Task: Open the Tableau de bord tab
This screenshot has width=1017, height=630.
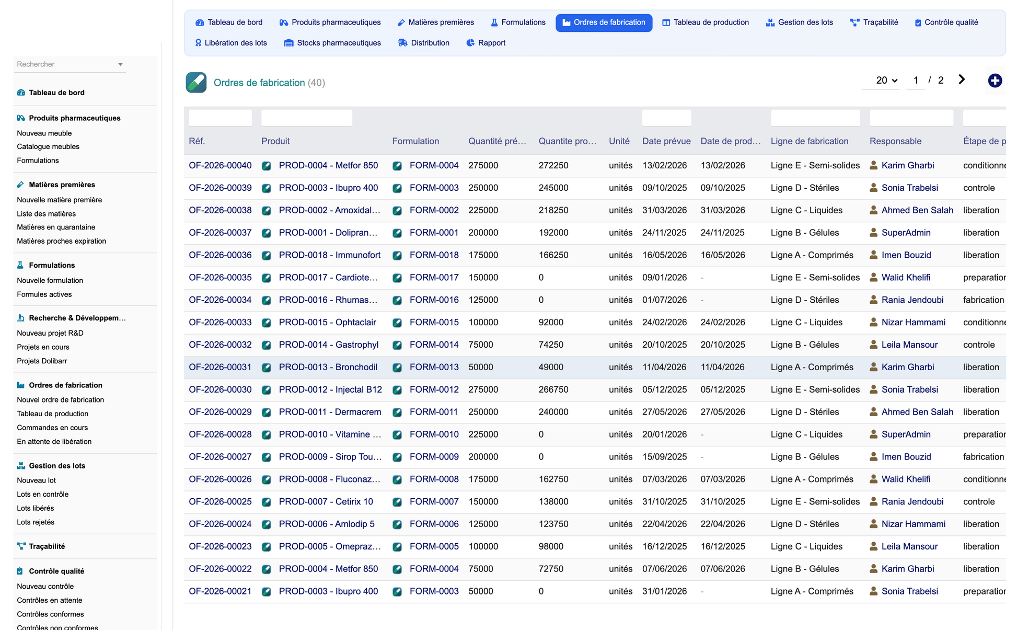Action: (229, 22)
